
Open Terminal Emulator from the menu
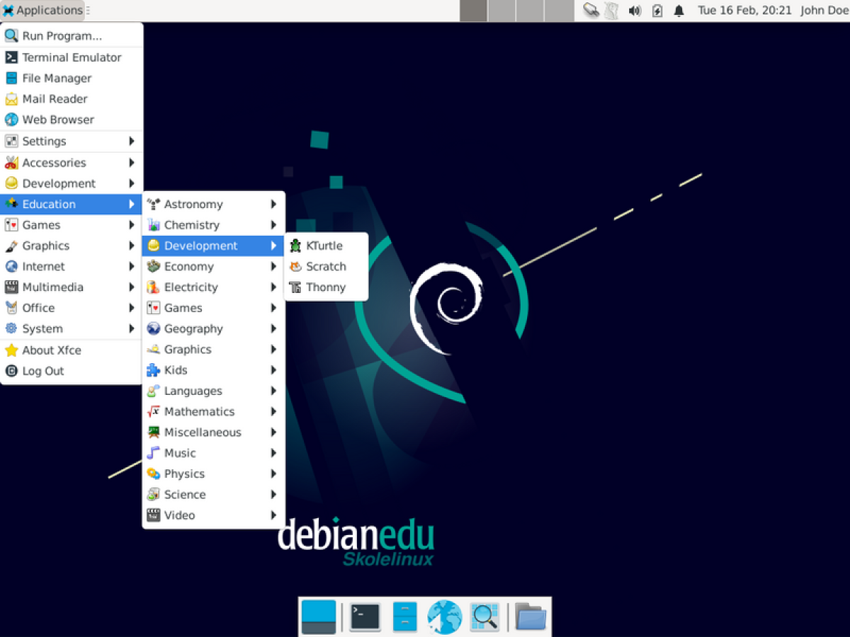[x=72, y=57]
